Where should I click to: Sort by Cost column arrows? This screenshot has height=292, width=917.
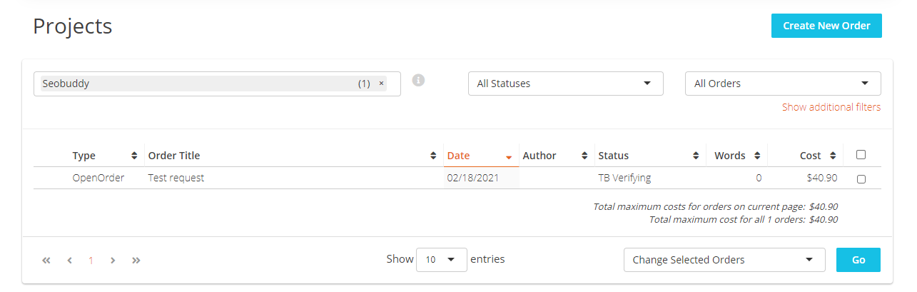(833, 156)
